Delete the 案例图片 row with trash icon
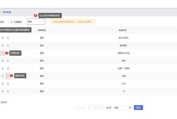Screen dimensions: 177x119 click(x=8, y=45)
